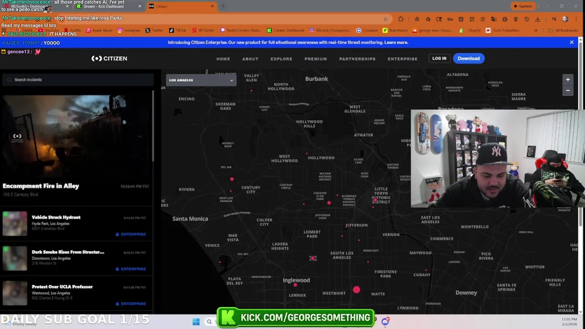Image resolution: width=585 pixels, height=329 pixels.
Task: Open the TikTok bookmark
Action: 178,31
